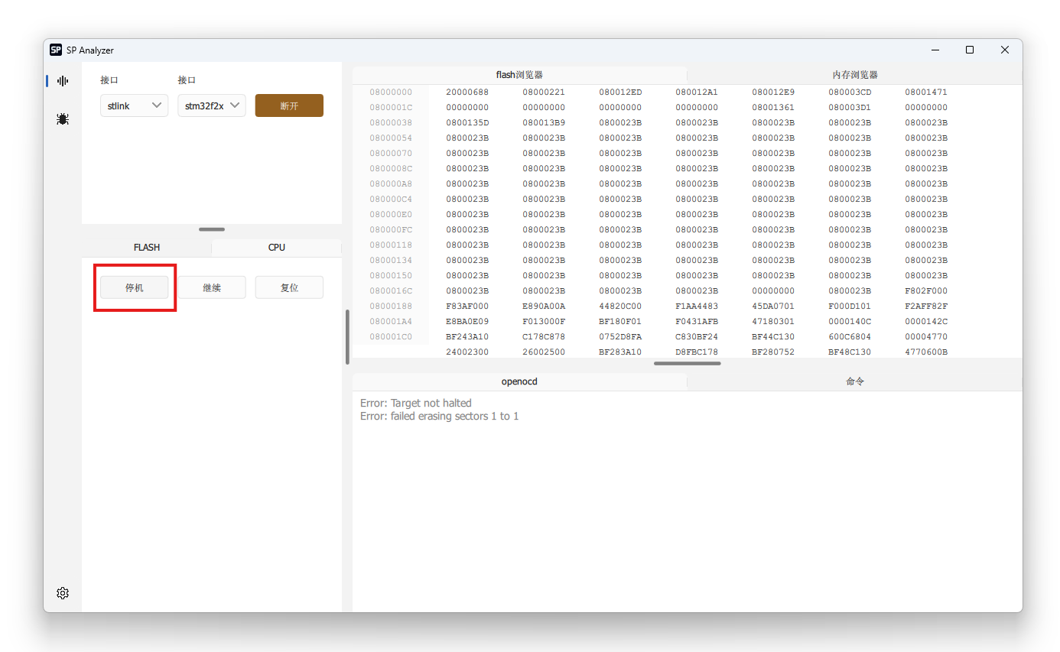Screen dimensions: 1060x652
Task: Select address row 0800001C
Action: pyautogui.click(x=391, y=107)
